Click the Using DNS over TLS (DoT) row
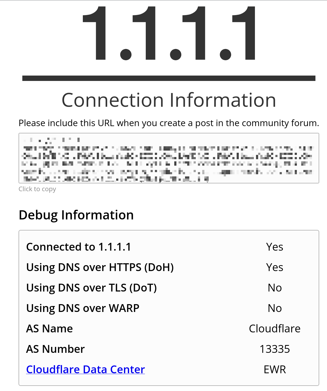 pos(91,287)
